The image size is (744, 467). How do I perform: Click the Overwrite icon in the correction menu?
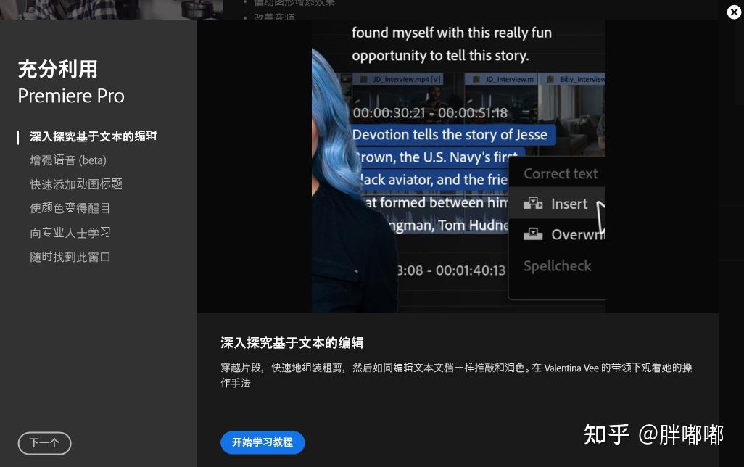(534, 234)
